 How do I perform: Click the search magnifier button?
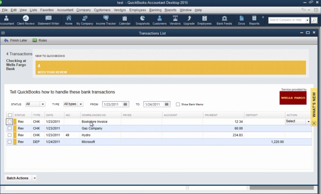click(x=314, y=20)
